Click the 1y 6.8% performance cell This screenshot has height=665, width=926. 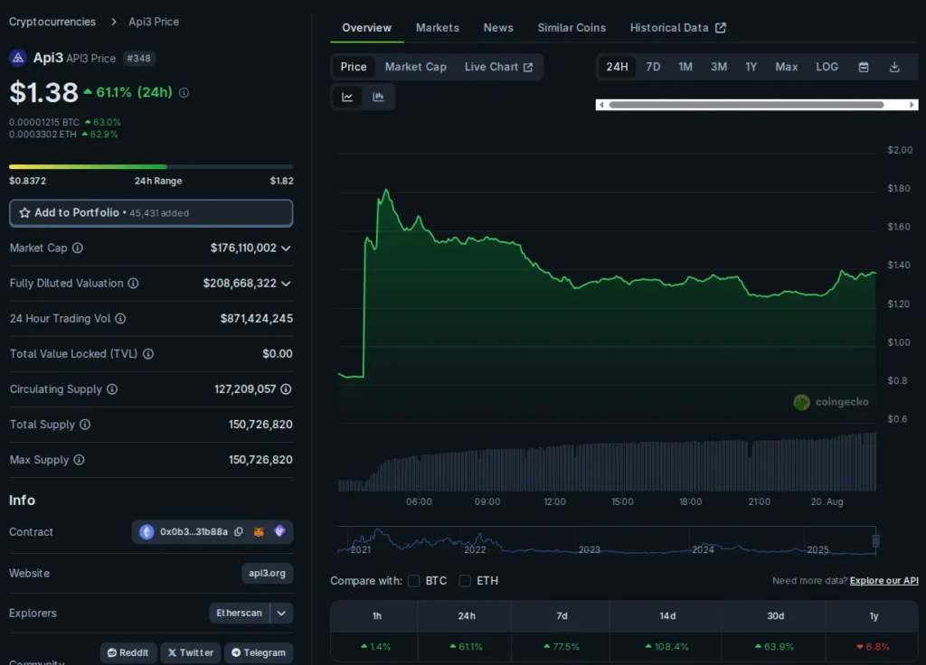[873, 647]
